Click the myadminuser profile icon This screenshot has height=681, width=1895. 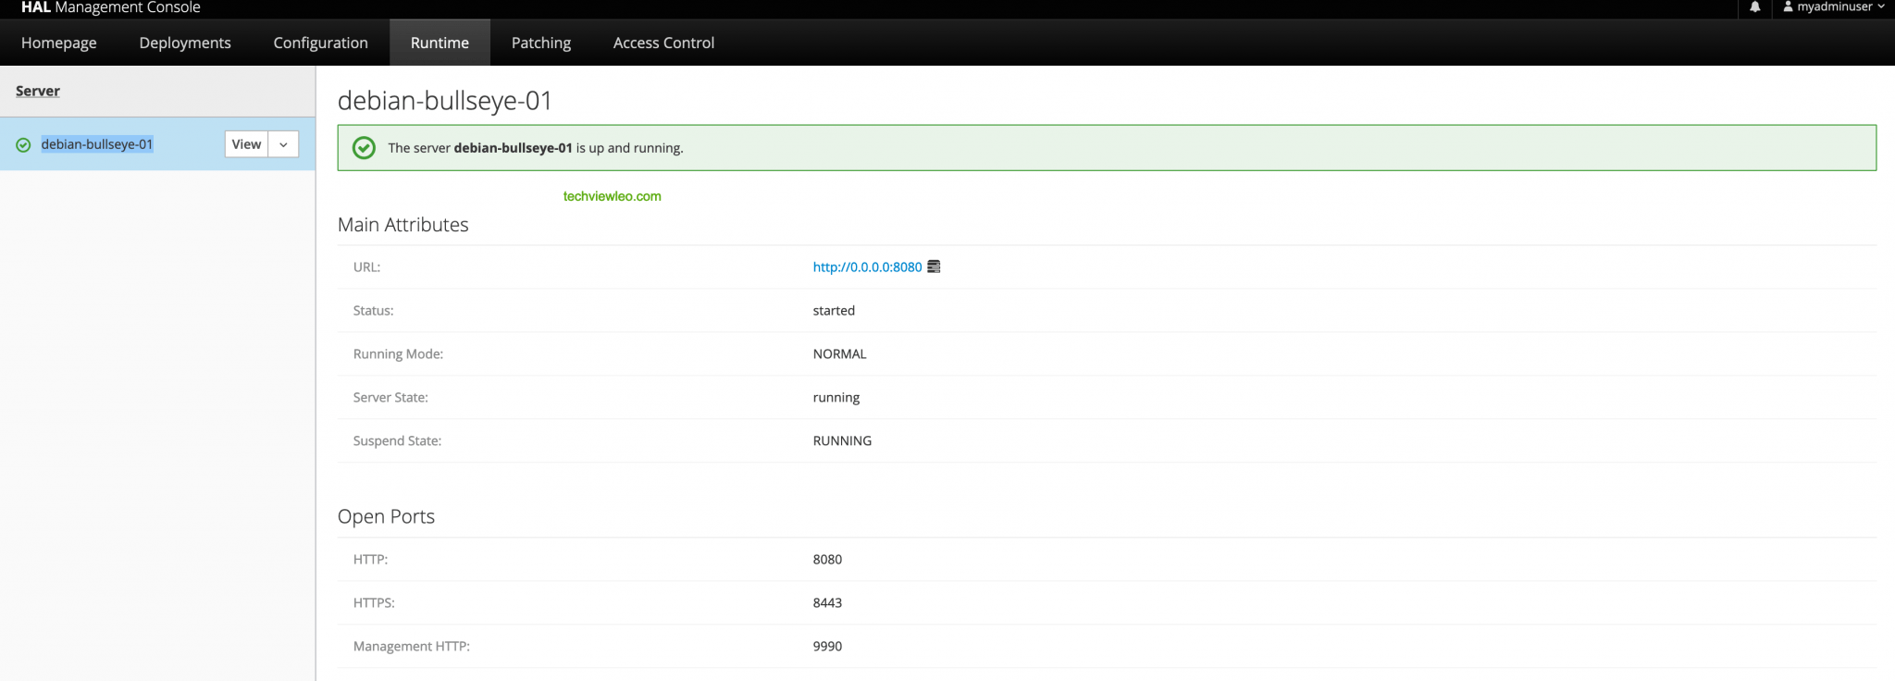click(x=1788, y=6)
